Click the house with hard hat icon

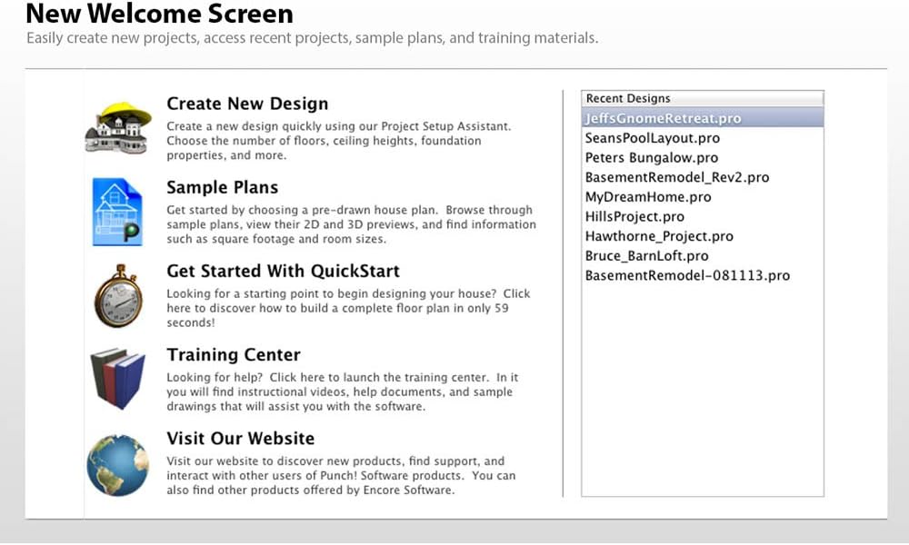pyautogui.click(x=117, y=127)
